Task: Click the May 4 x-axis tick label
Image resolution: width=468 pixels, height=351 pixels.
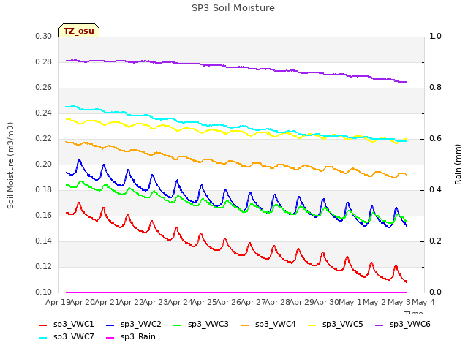Action: coord(423,302)
